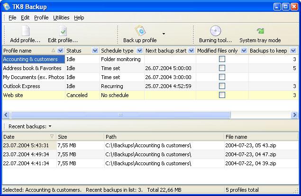Click the Add profile page icon
Screen dimensions: 301x196
pyautogui.click(x=26, y=30)
